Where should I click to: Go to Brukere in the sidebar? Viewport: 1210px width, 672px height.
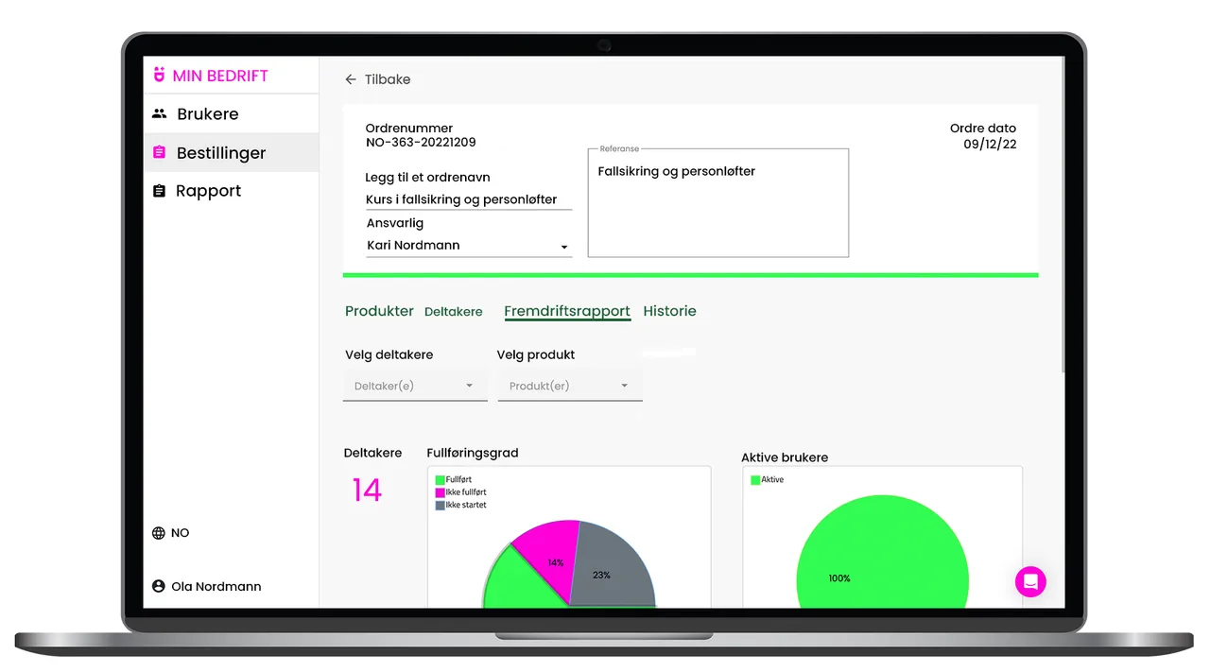click(x=231, y=114)
